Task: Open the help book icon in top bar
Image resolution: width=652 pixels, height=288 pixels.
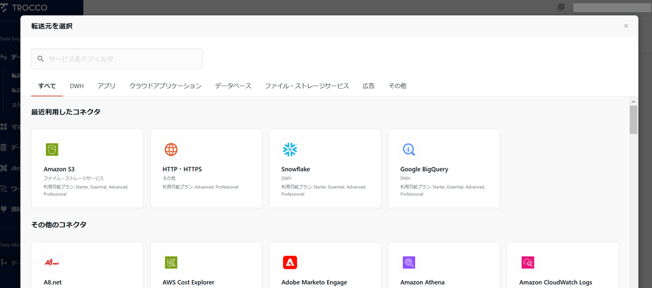Action: click(561, 7)
